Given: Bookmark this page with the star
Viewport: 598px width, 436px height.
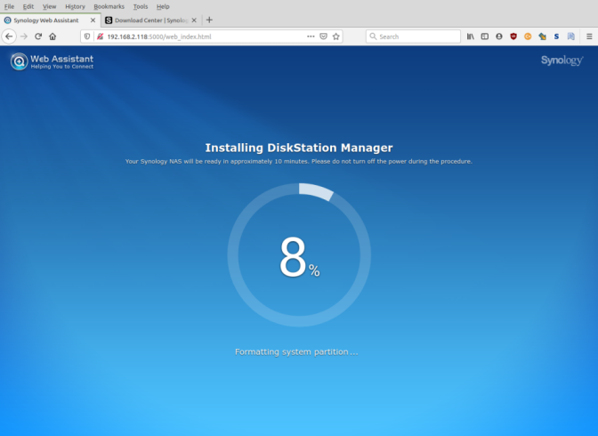Looking at the screenshot, I should point(336,36).
